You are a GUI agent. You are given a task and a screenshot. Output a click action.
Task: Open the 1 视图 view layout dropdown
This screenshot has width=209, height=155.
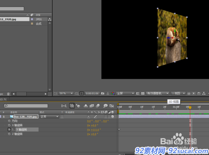(178, 93)
